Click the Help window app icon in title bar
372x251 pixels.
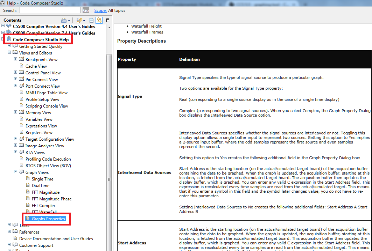pos(2,3)
